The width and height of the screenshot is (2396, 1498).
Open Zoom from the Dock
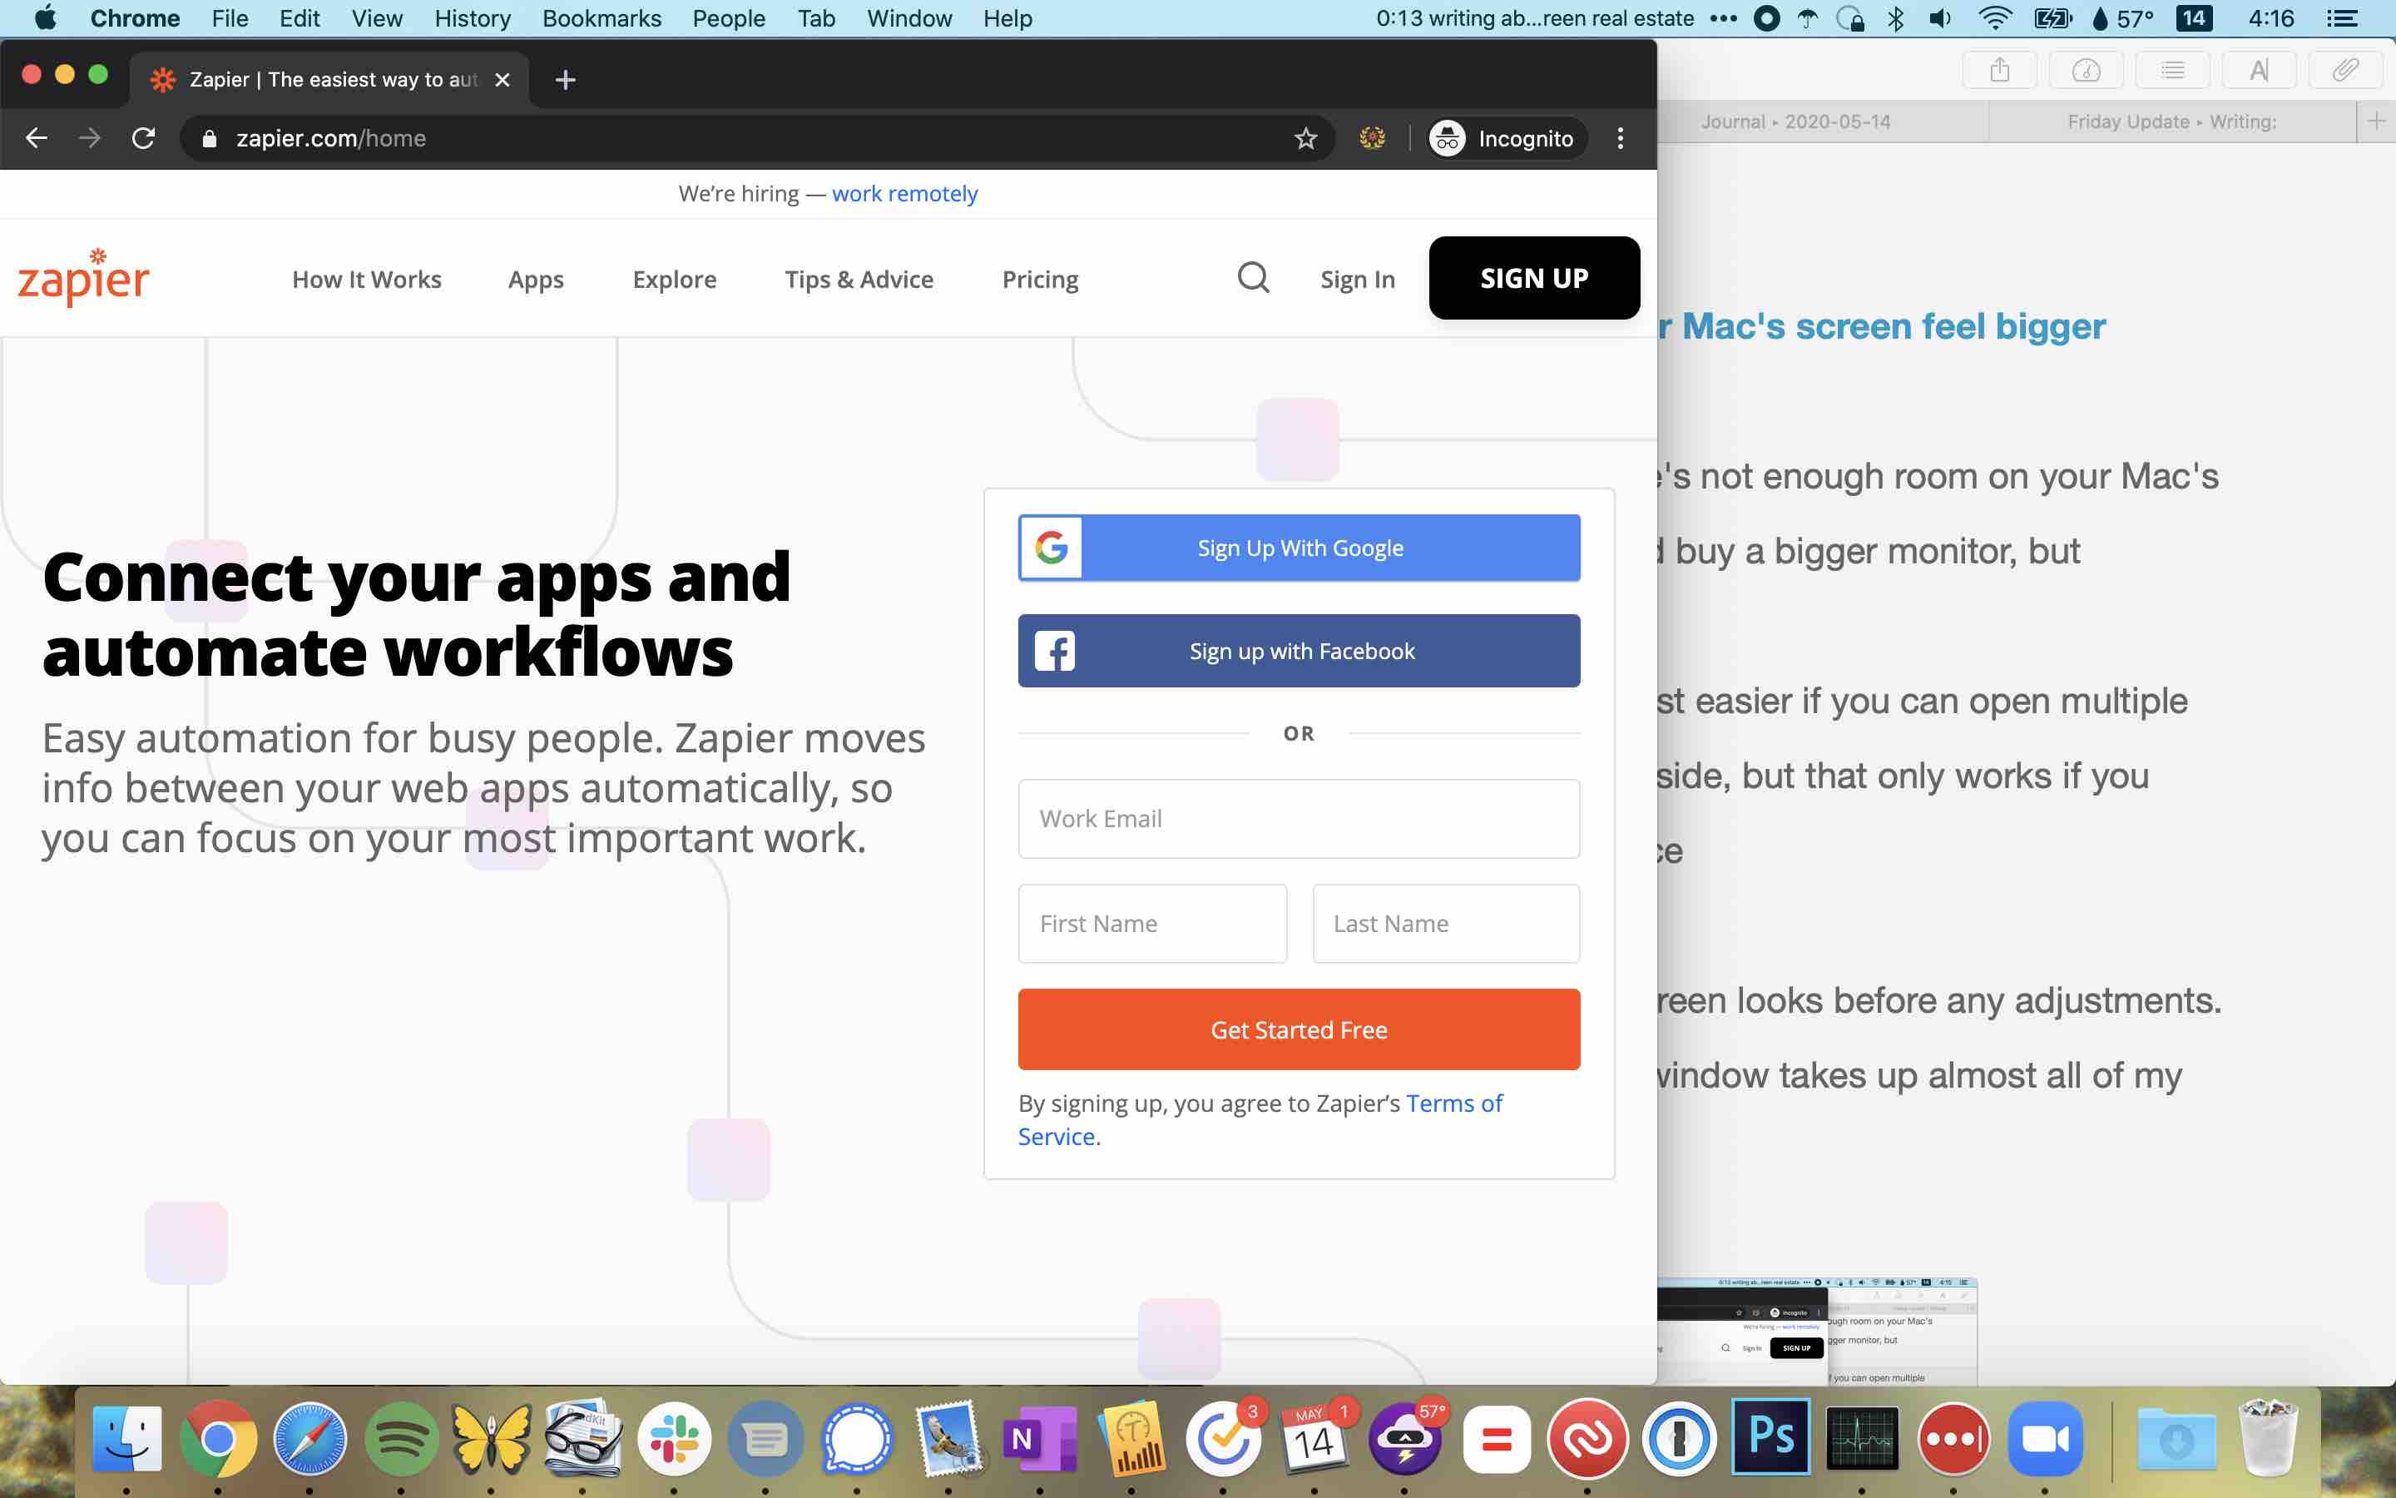pos(2045,1437)
